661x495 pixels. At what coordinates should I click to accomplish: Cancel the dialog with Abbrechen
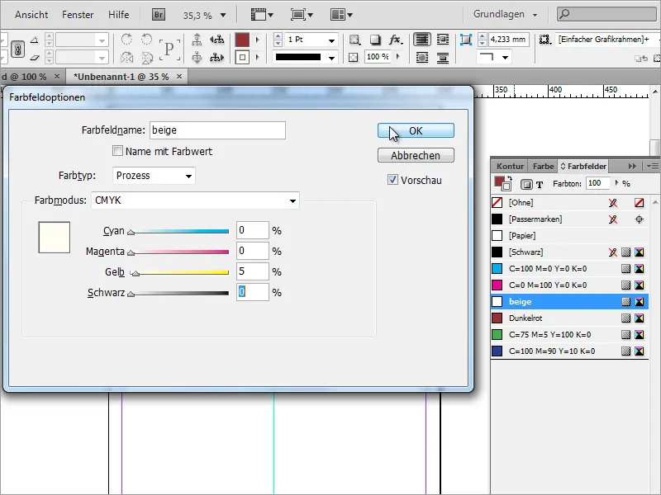point(416,155)
